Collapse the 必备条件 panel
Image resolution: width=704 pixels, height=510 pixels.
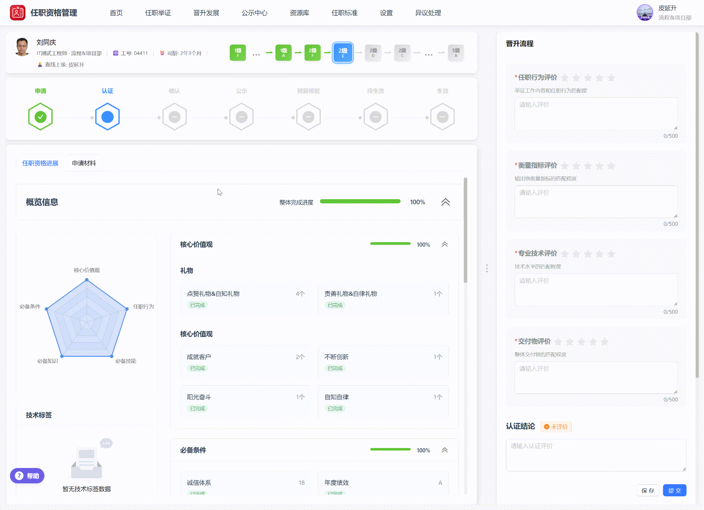point(444,450)
